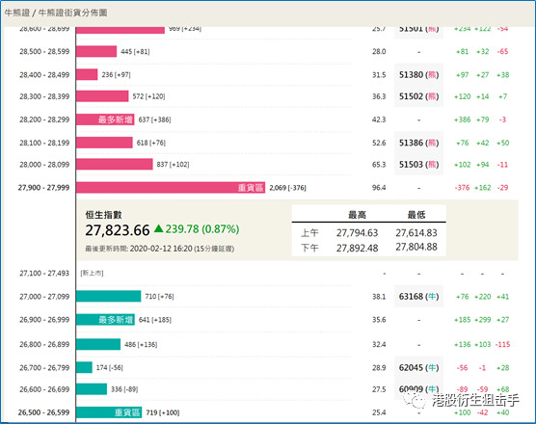Click the pink bar for 28,000 - 28,099

point(115,165)
